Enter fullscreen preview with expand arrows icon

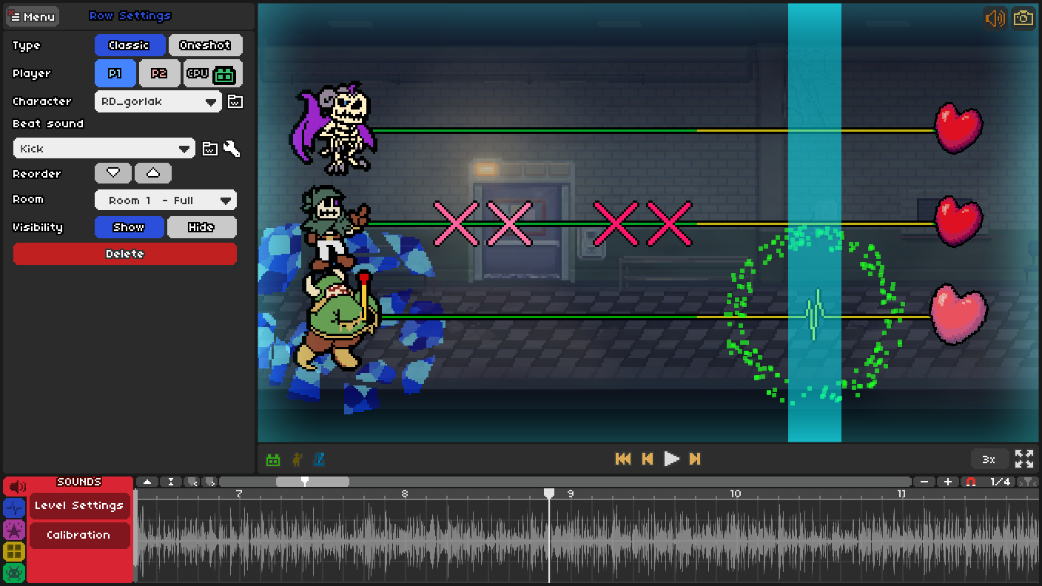pos(1024,459)
